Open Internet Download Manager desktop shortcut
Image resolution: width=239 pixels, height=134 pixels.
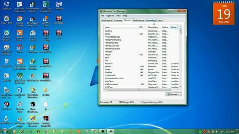[x=32, y=64]
